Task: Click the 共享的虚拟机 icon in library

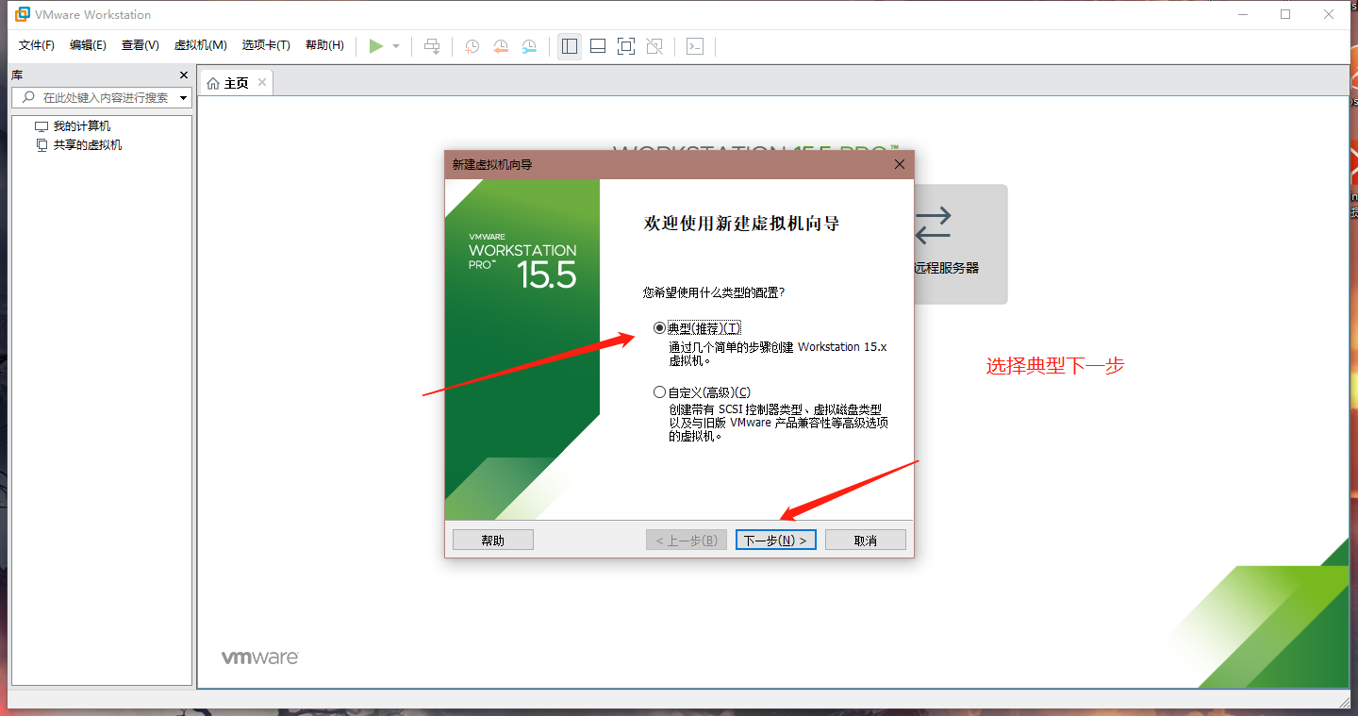Action: (x=41, y=145)
